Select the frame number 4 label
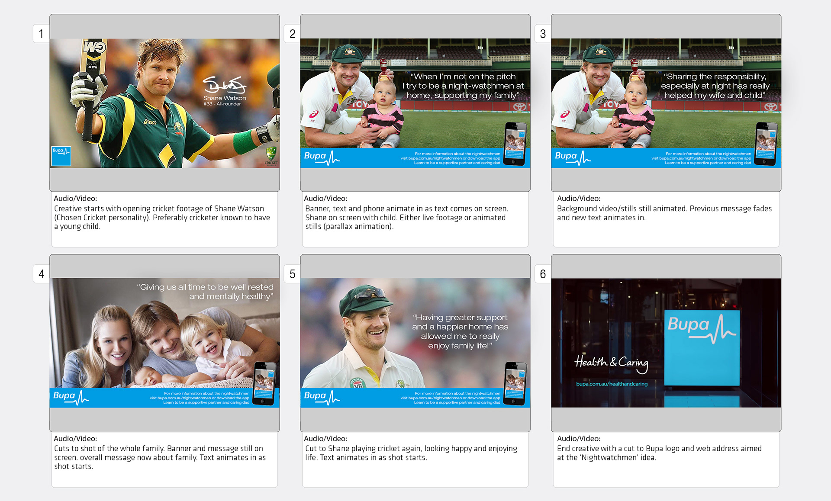The height and width of the screenshot is (501, 831). pyautogui.click(x=41, y=274)
